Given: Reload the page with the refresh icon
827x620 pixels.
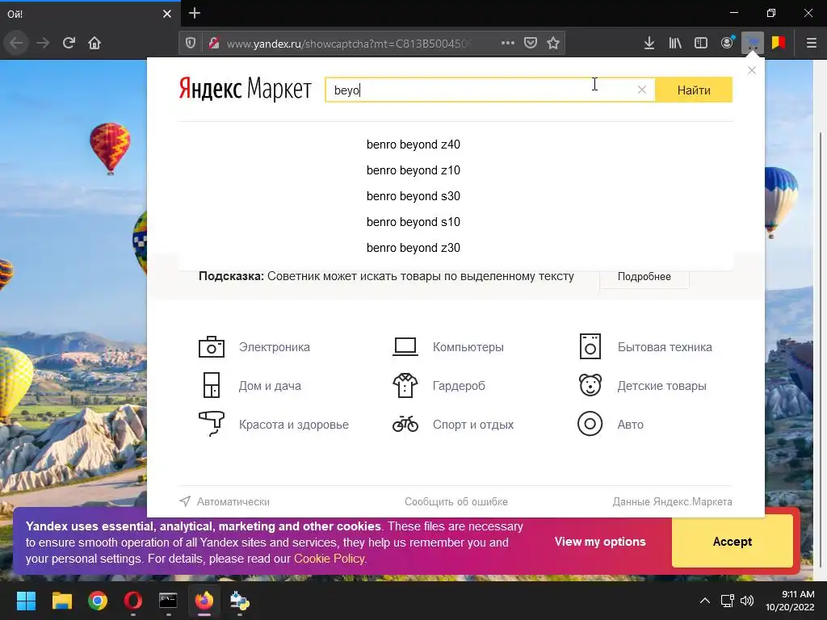Looking at the screenshot, I should click(69, 43).
